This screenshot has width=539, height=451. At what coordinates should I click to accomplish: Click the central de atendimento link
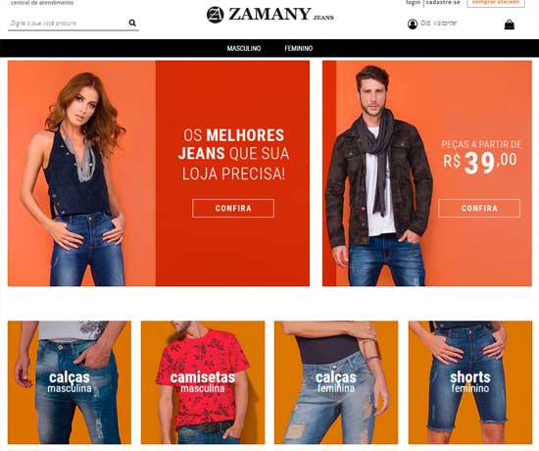pyautogui.click(x=42, y=3)
